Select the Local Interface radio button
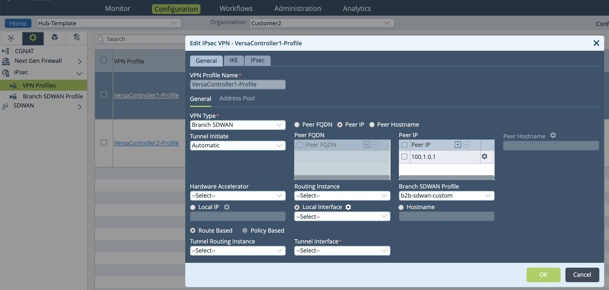609x290 pixels. point(297,208)
